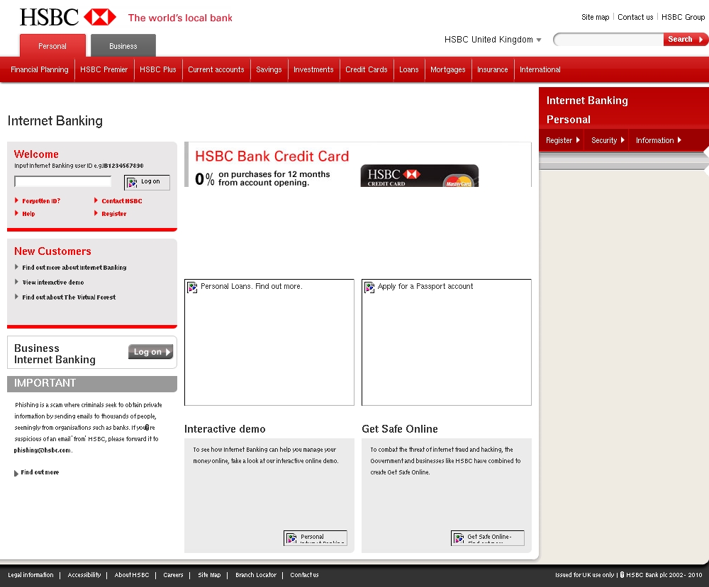Open Find out about The Virtual Forest
709x587 pixels.
tap(69, 297)
